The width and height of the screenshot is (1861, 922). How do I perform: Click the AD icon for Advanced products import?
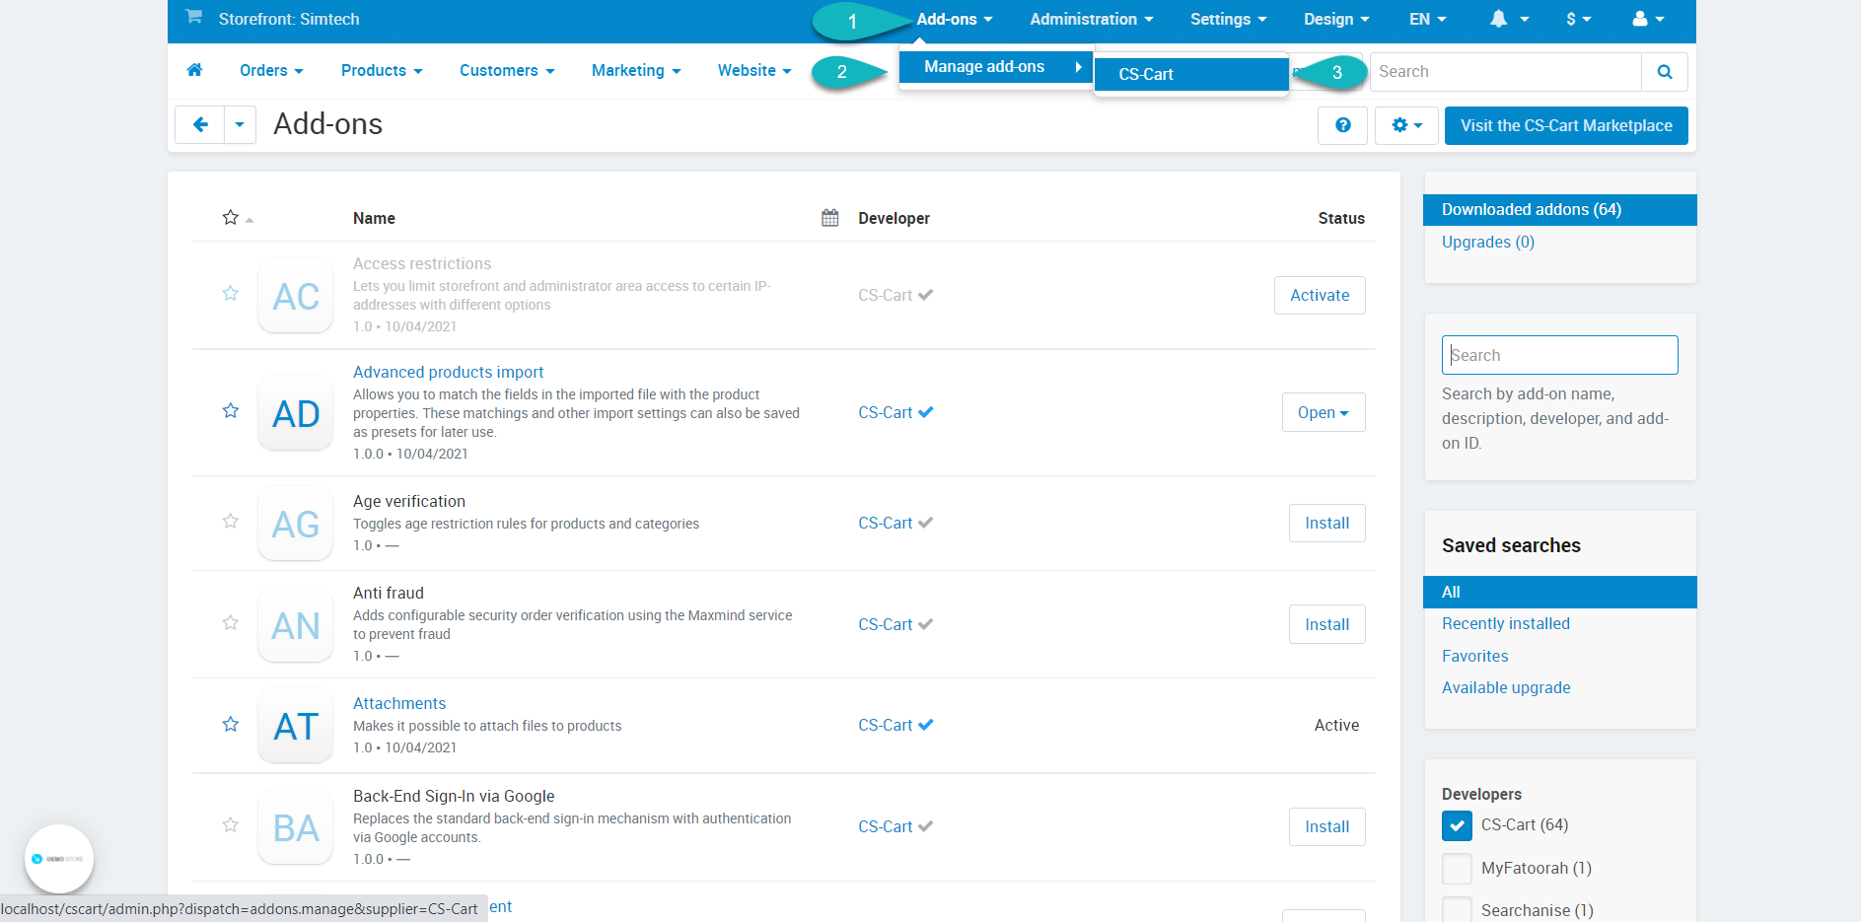pos(296,413)
